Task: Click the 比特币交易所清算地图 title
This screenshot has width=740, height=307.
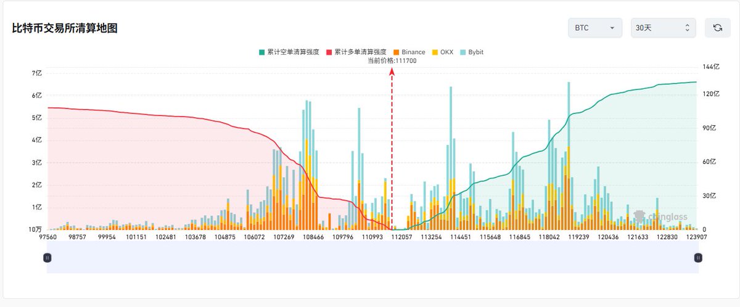Action: coord(65,28)
